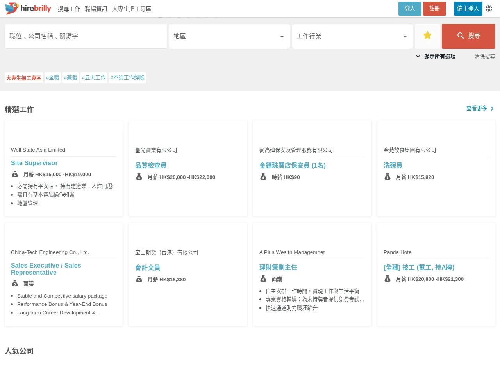
Task: Click the salary icon under Sales Executive listing
Action: 15,284
